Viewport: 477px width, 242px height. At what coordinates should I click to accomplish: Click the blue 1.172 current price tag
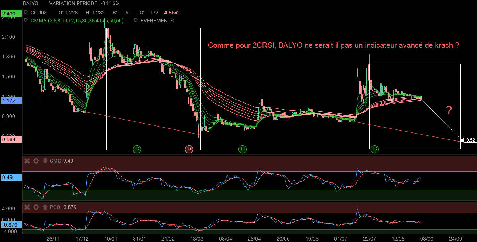(11, 100)
